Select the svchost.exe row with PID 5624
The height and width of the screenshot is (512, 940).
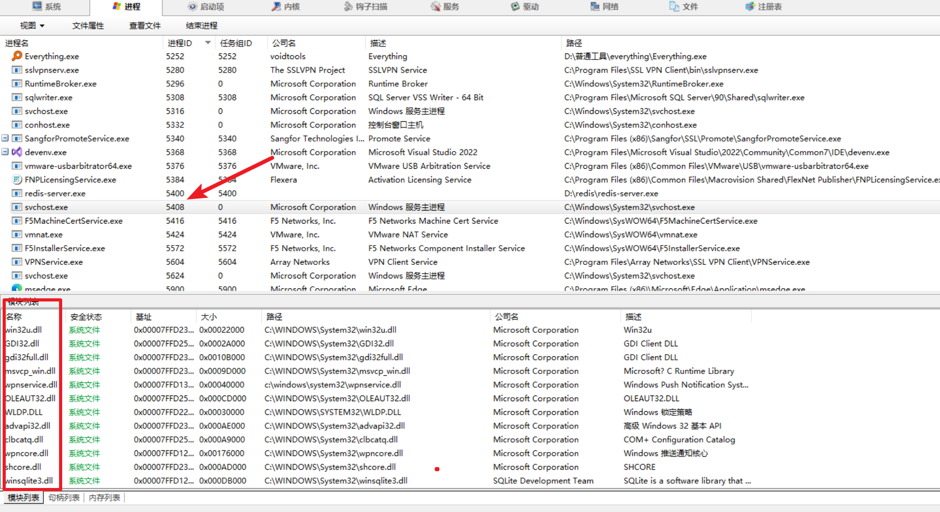pos(470,275)
